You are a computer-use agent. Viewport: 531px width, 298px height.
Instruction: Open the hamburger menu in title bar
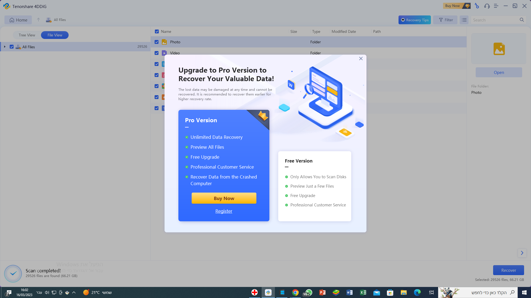[496, 6]
